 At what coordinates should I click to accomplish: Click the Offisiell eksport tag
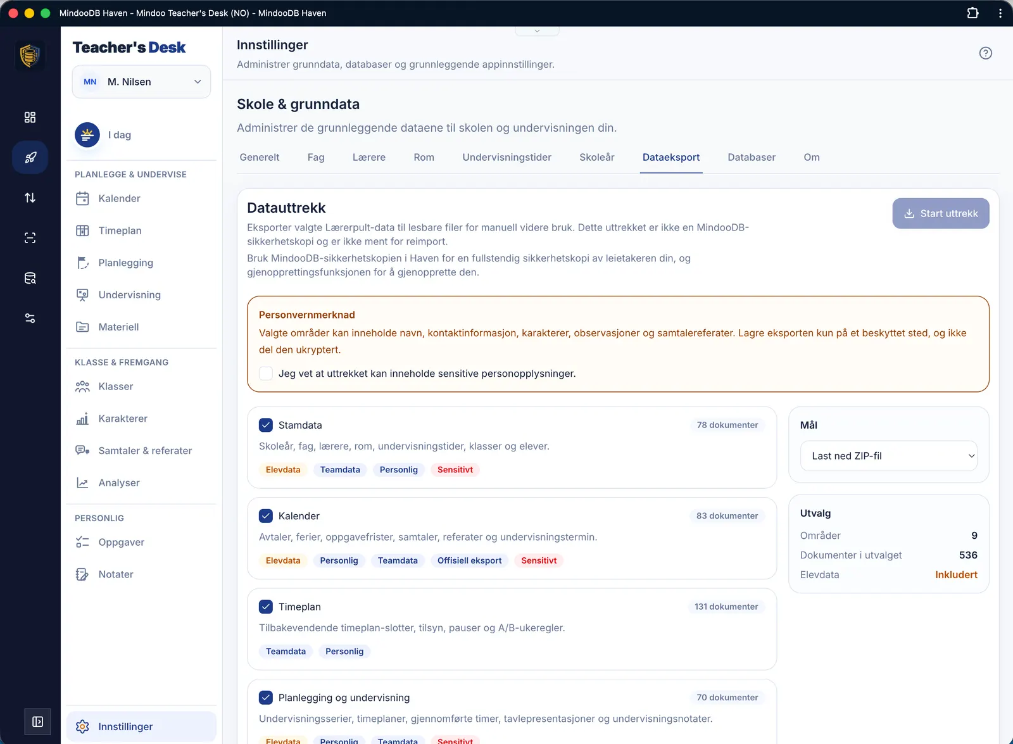click(x=469, y=560)
